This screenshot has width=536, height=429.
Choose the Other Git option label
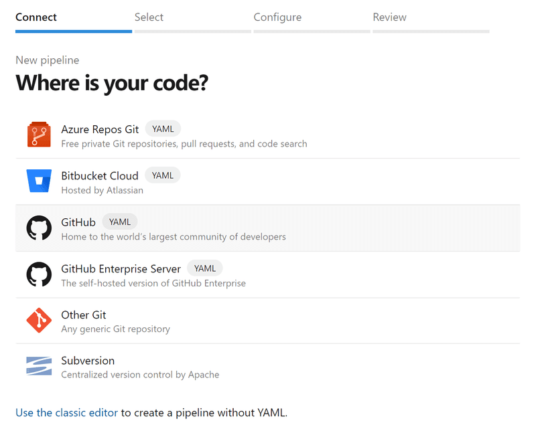click(x=84, y=315)
